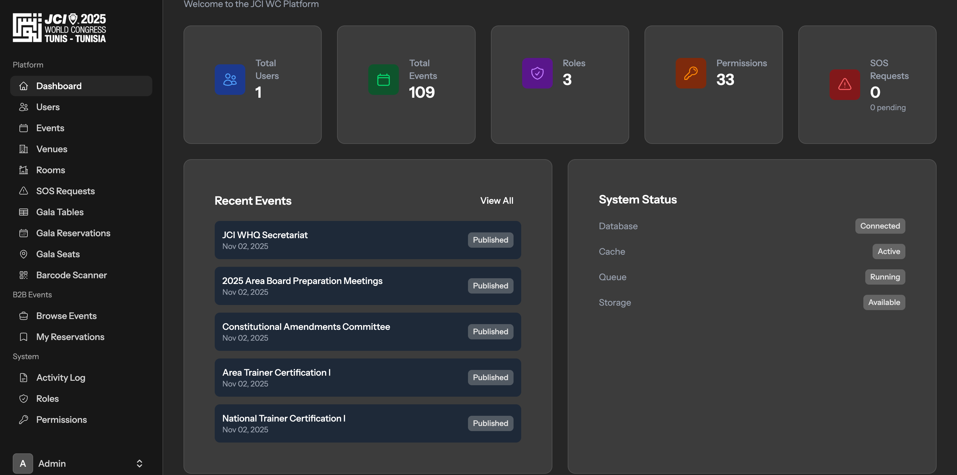
Task: Click the Running queue status badge
Action: coord(885,277)
